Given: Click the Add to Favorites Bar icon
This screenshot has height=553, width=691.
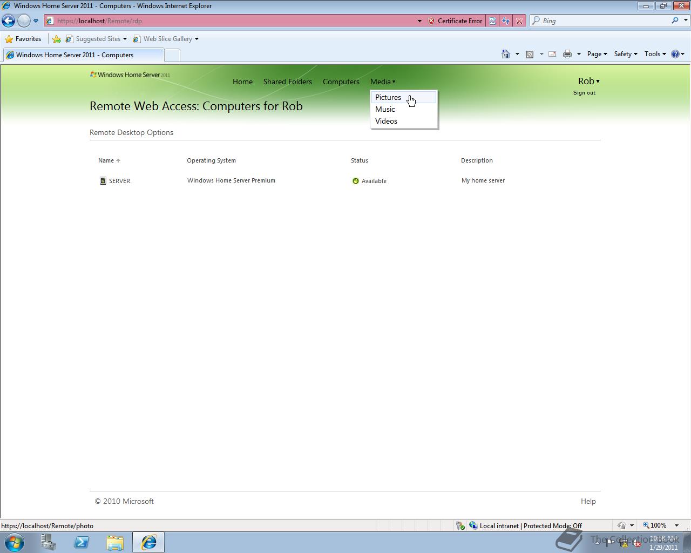Looking at the screenshot, I should coord(57,39).
